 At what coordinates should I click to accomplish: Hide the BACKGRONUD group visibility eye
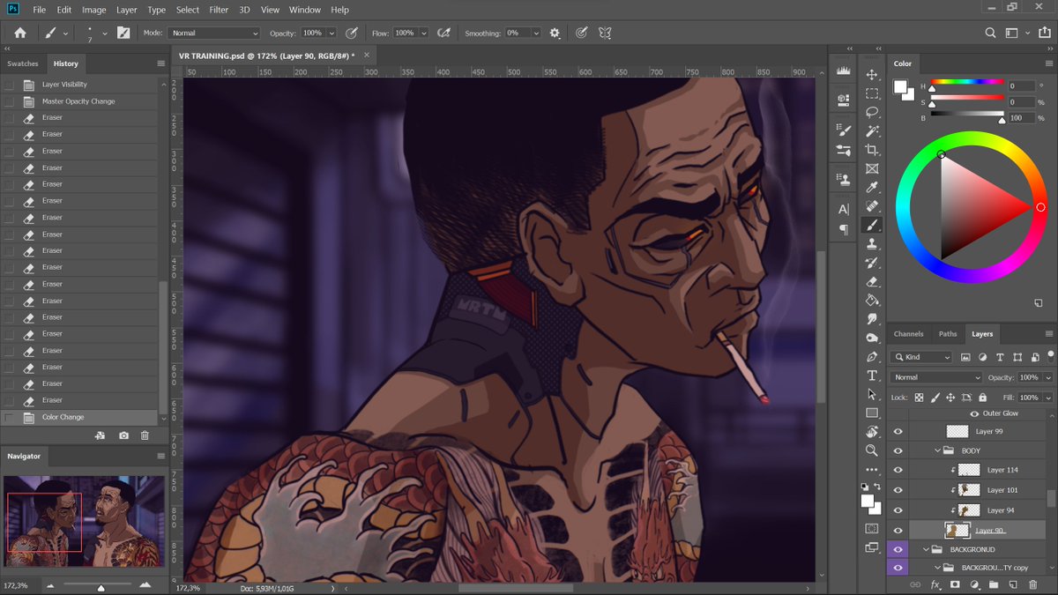(898, 549)
